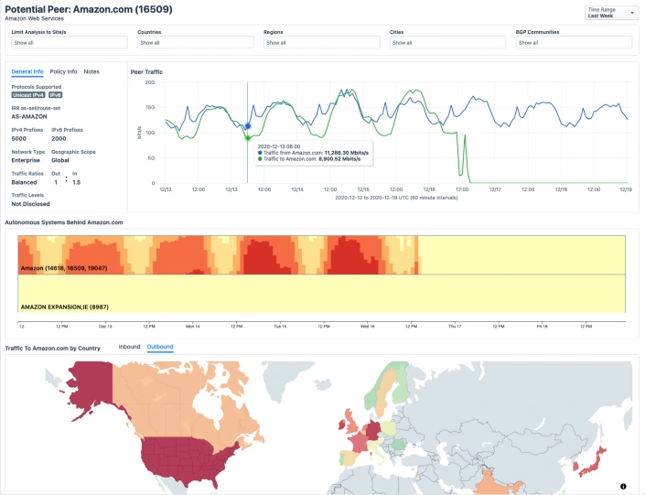Click the Geographic Scope value Global
This screenshot has width=645, height=495.
tap(60, 160)
